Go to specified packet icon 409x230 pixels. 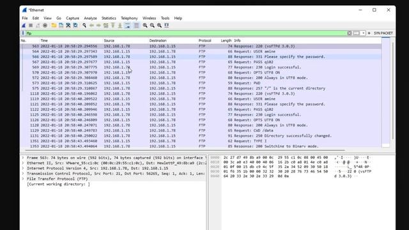pos(105,26)
